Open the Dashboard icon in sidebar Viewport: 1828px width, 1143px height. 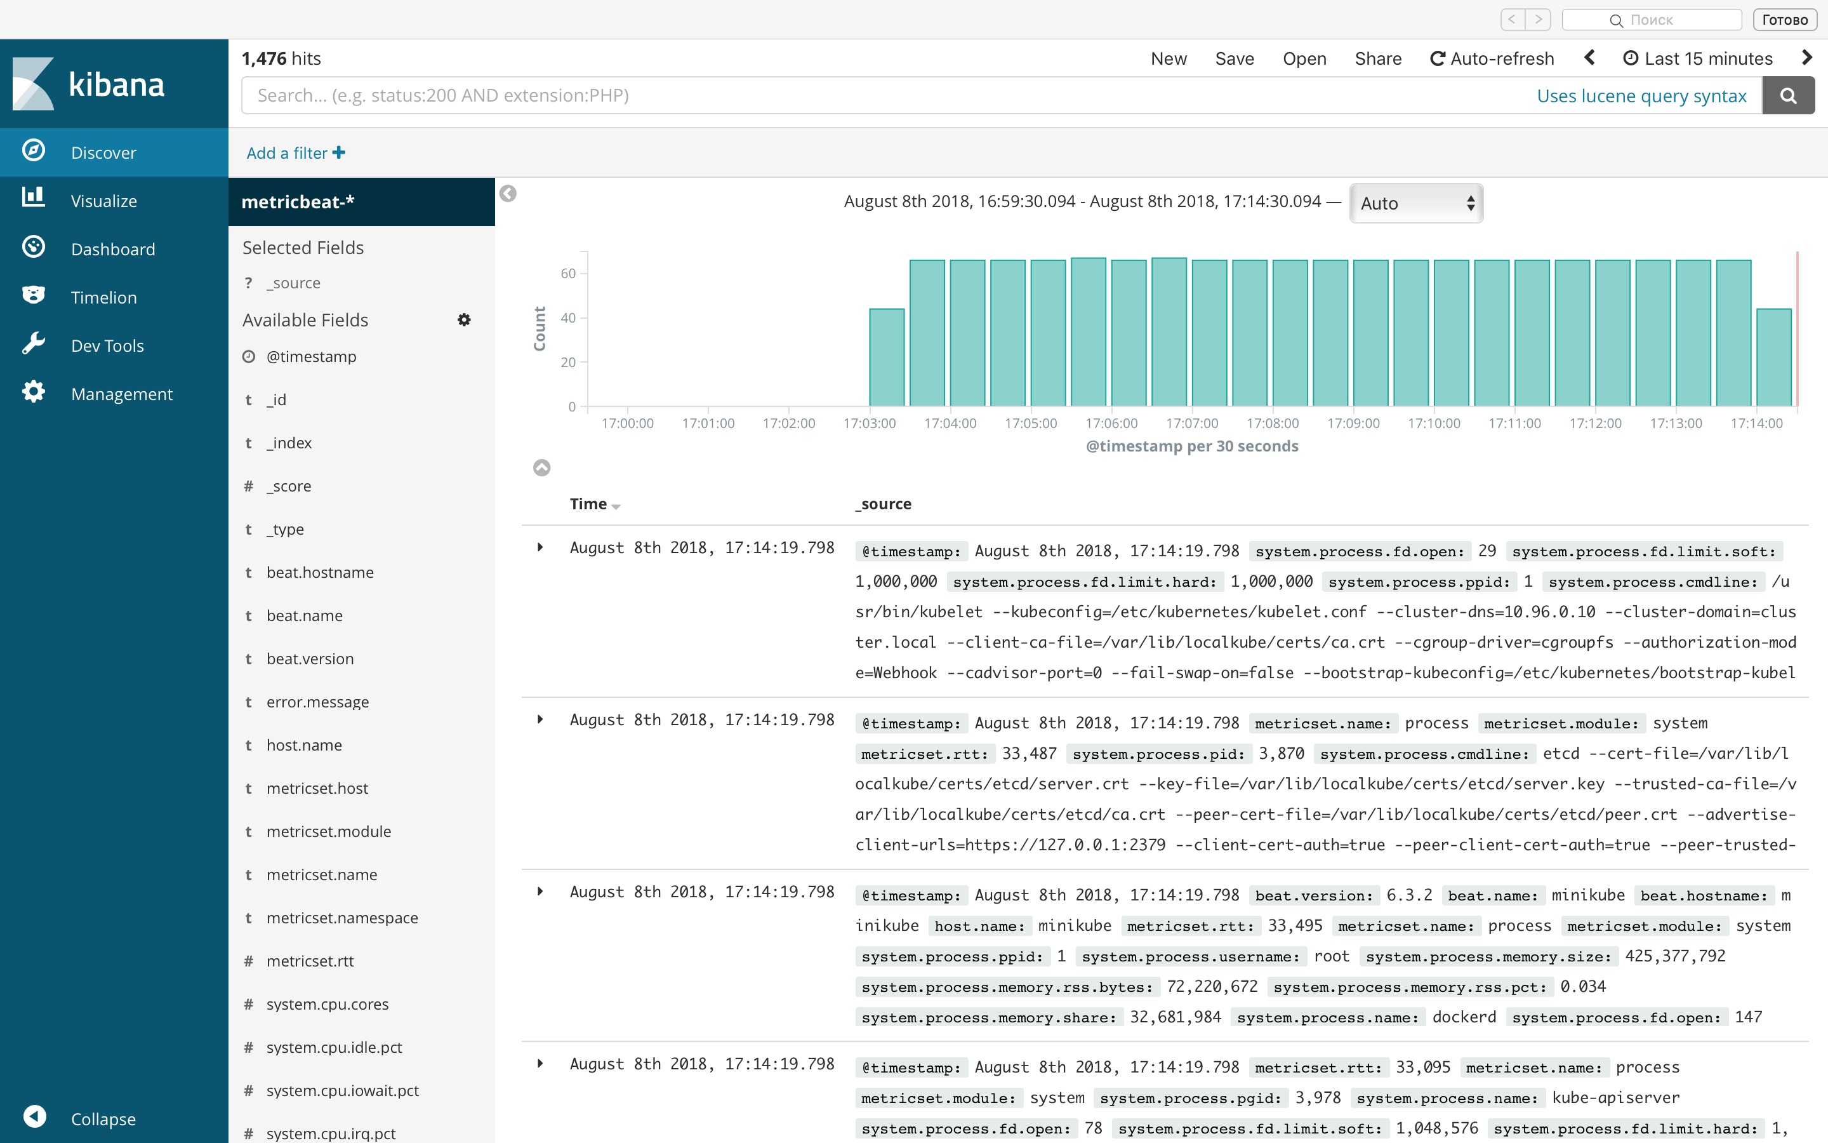click(33, 247)
